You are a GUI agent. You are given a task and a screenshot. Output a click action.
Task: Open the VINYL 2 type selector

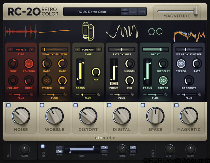pos(21,50)
